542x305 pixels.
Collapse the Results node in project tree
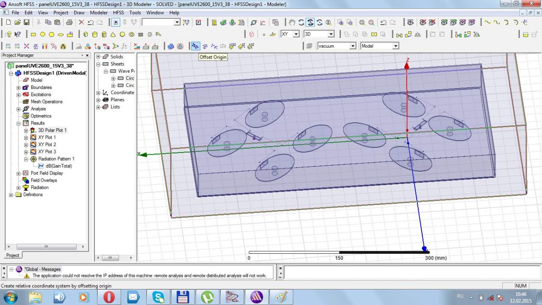pos(19,123)
